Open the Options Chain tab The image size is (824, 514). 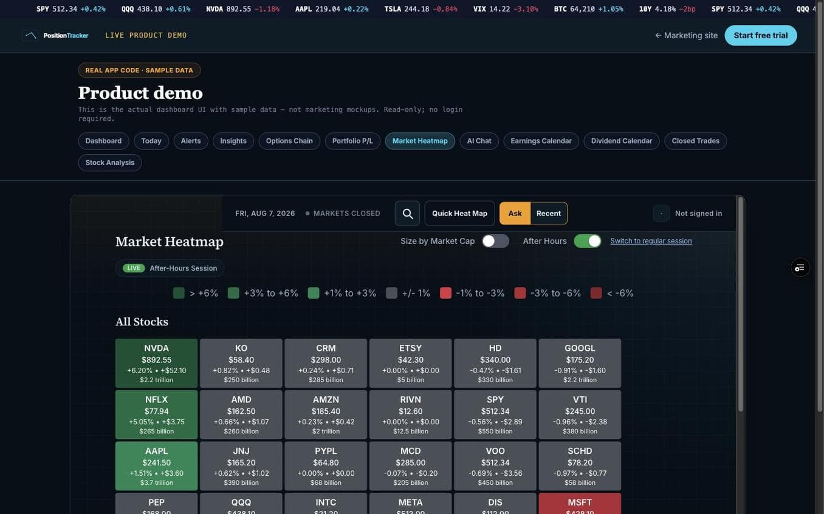(x=289, y=141)
